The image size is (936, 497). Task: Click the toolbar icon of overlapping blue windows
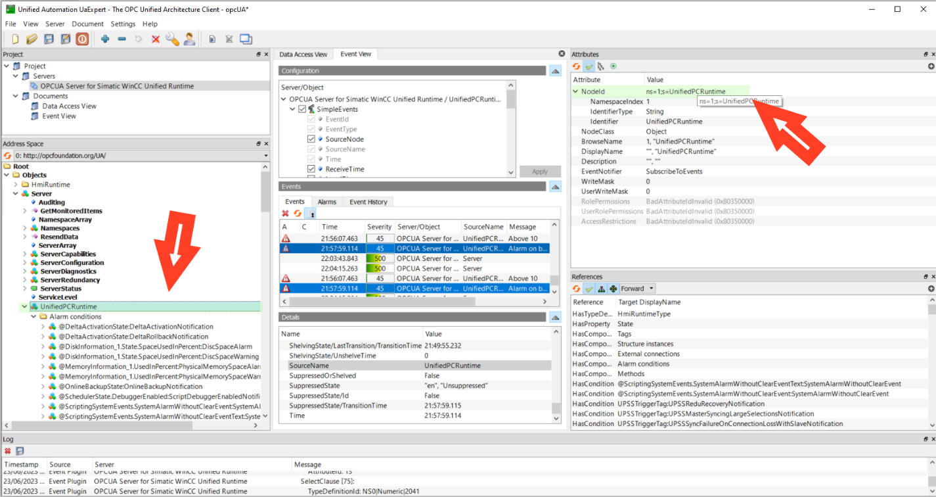pos(246,39)
